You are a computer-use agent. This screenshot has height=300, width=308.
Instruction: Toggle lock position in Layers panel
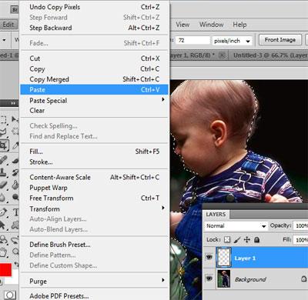point(247,239)
